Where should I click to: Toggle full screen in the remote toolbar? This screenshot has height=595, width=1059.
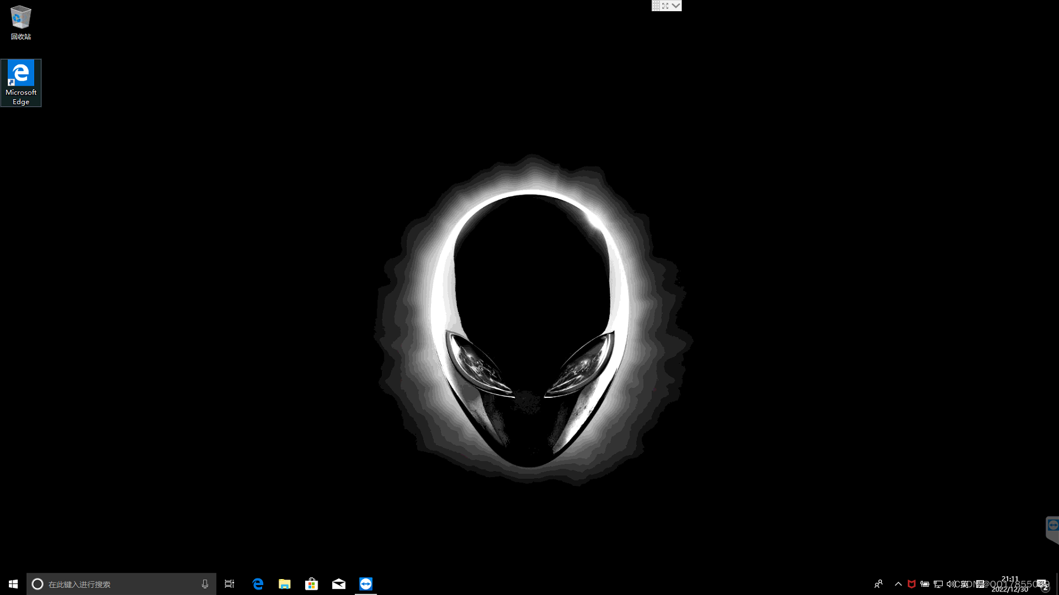(x=665, y=5)
